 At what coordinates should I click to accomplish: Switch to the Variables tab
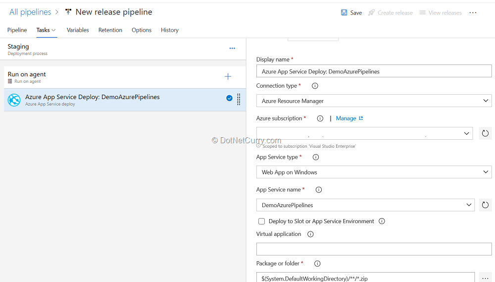(x=78, y=30)
